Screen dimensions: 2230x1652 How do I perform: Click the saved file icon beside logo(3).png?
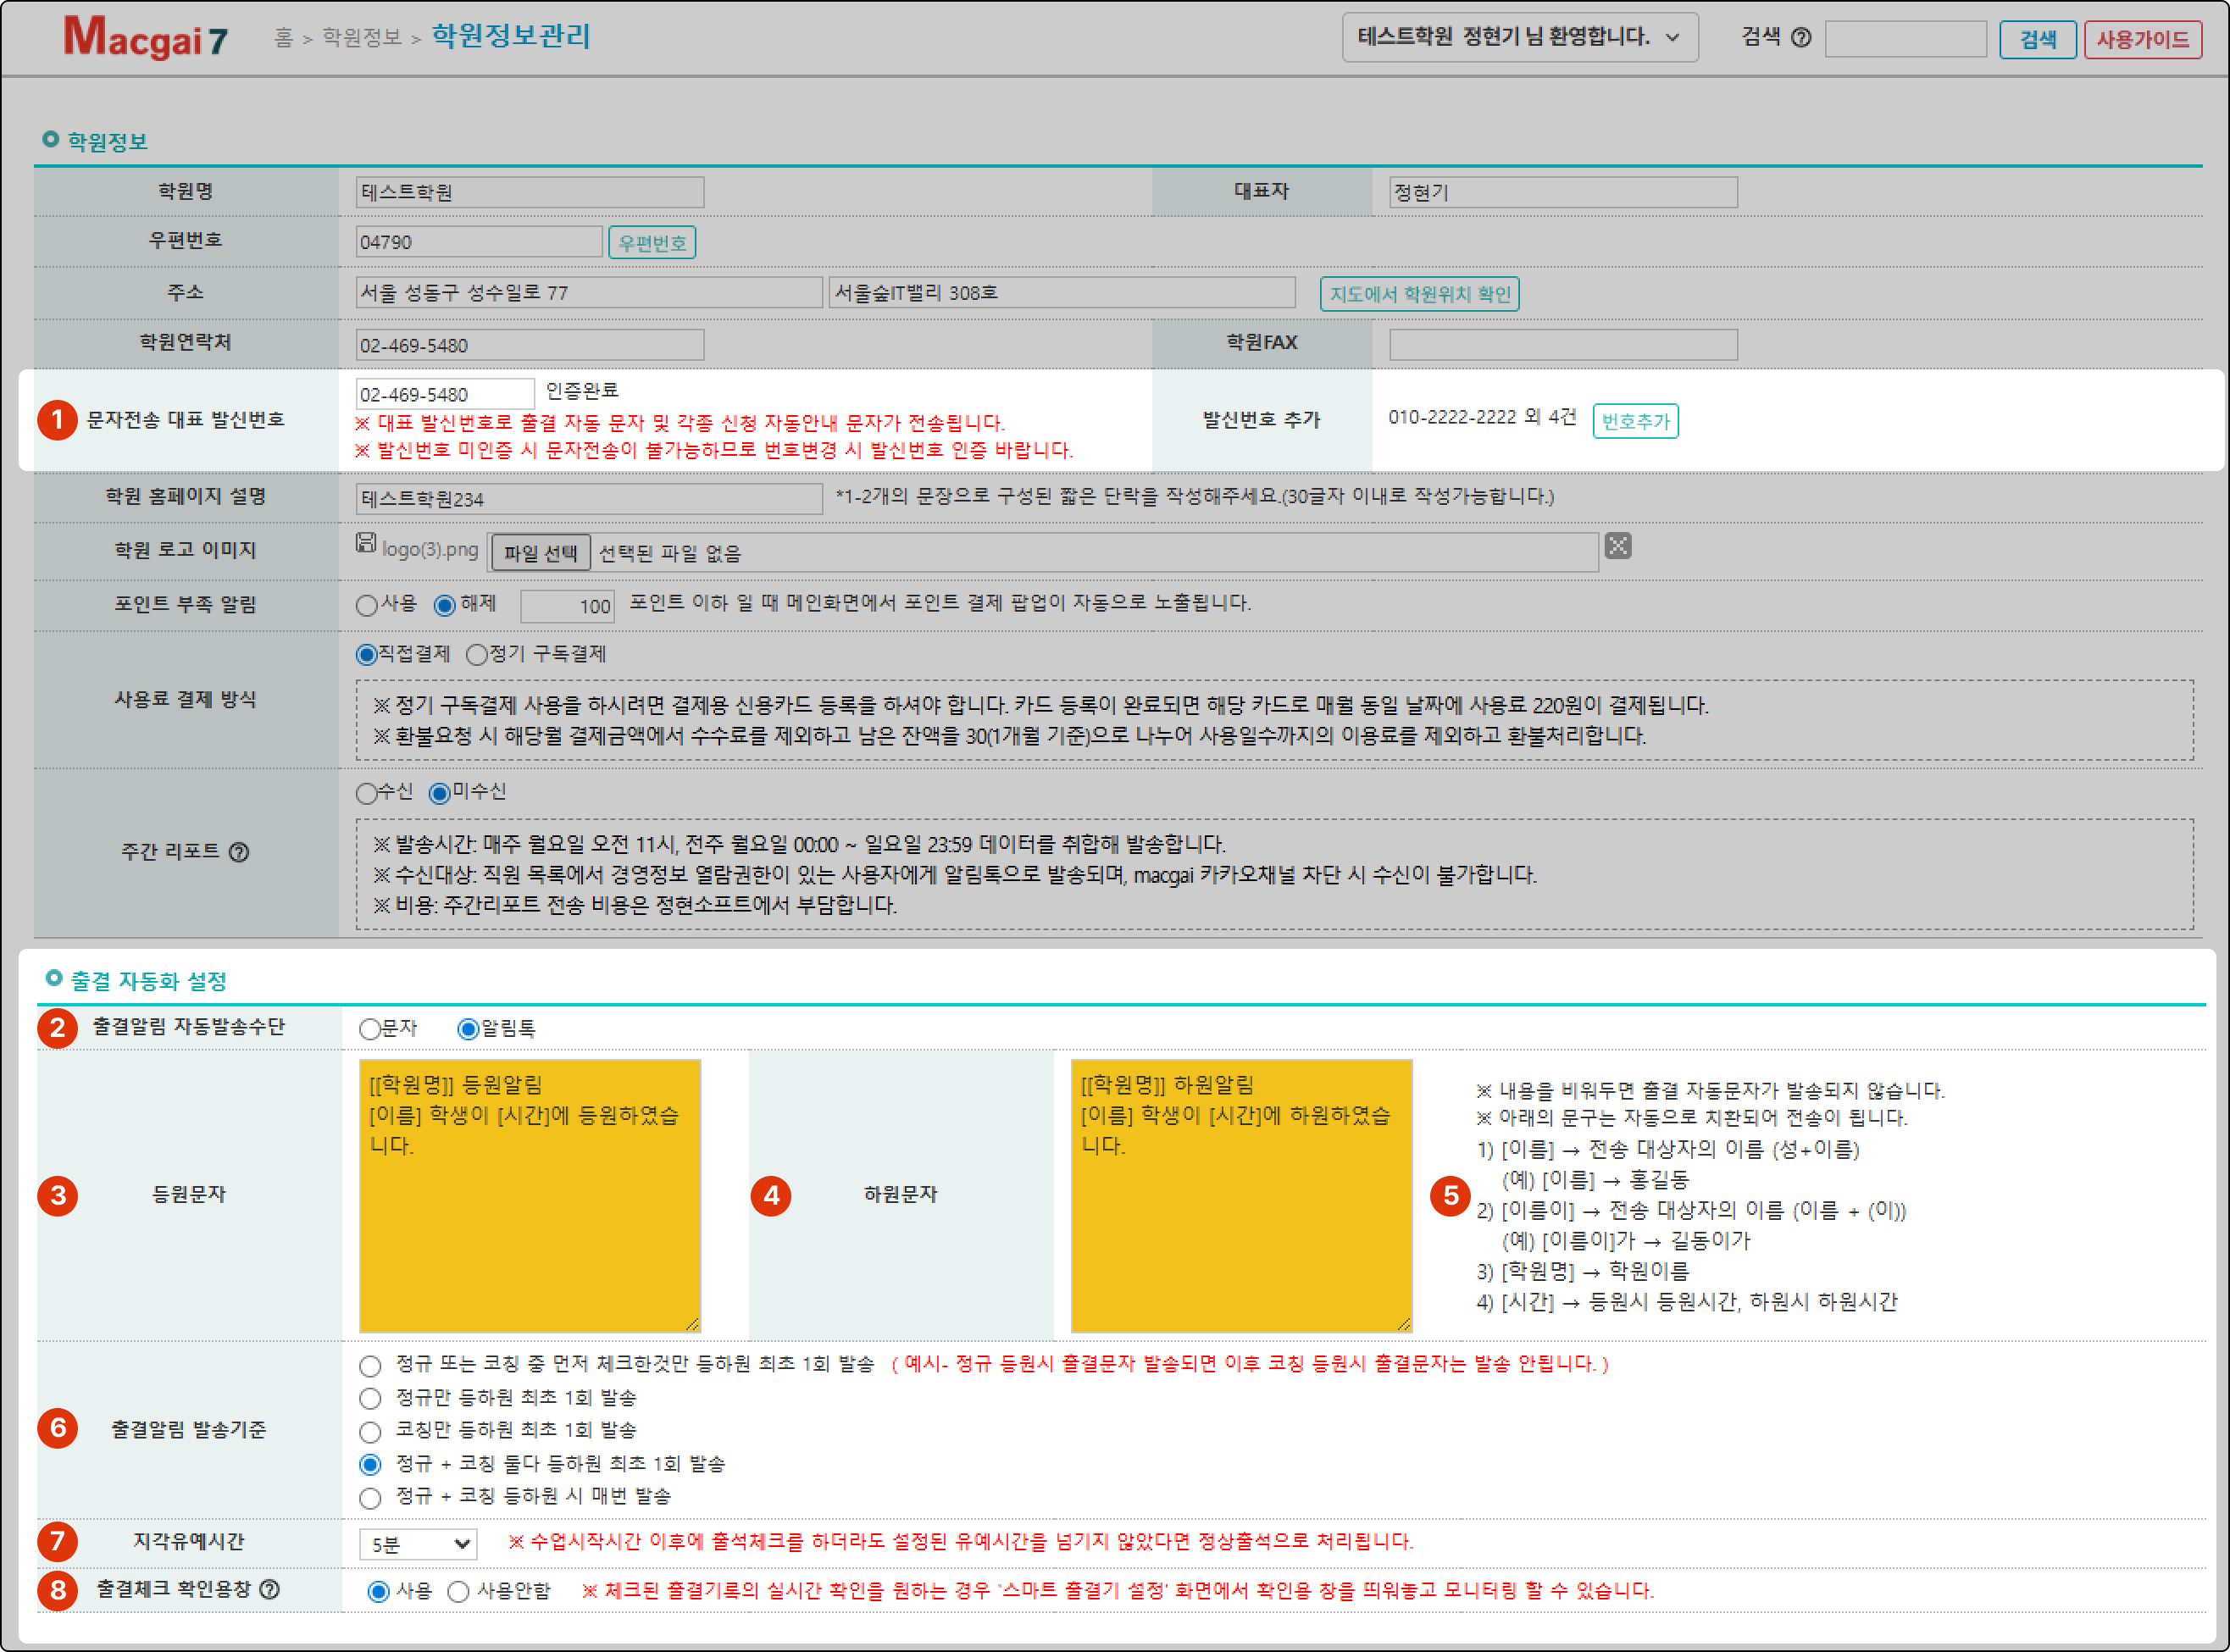[366, 543]
